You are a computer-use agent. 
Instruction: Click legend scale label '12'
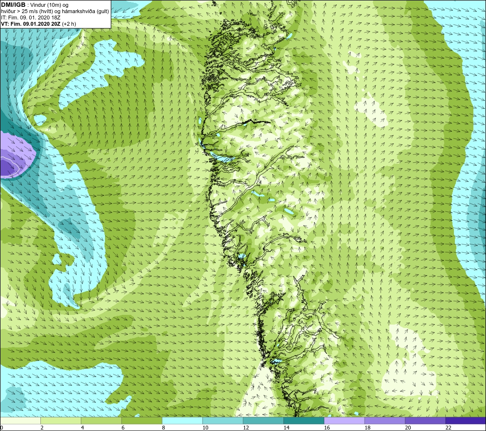point(246,428)
